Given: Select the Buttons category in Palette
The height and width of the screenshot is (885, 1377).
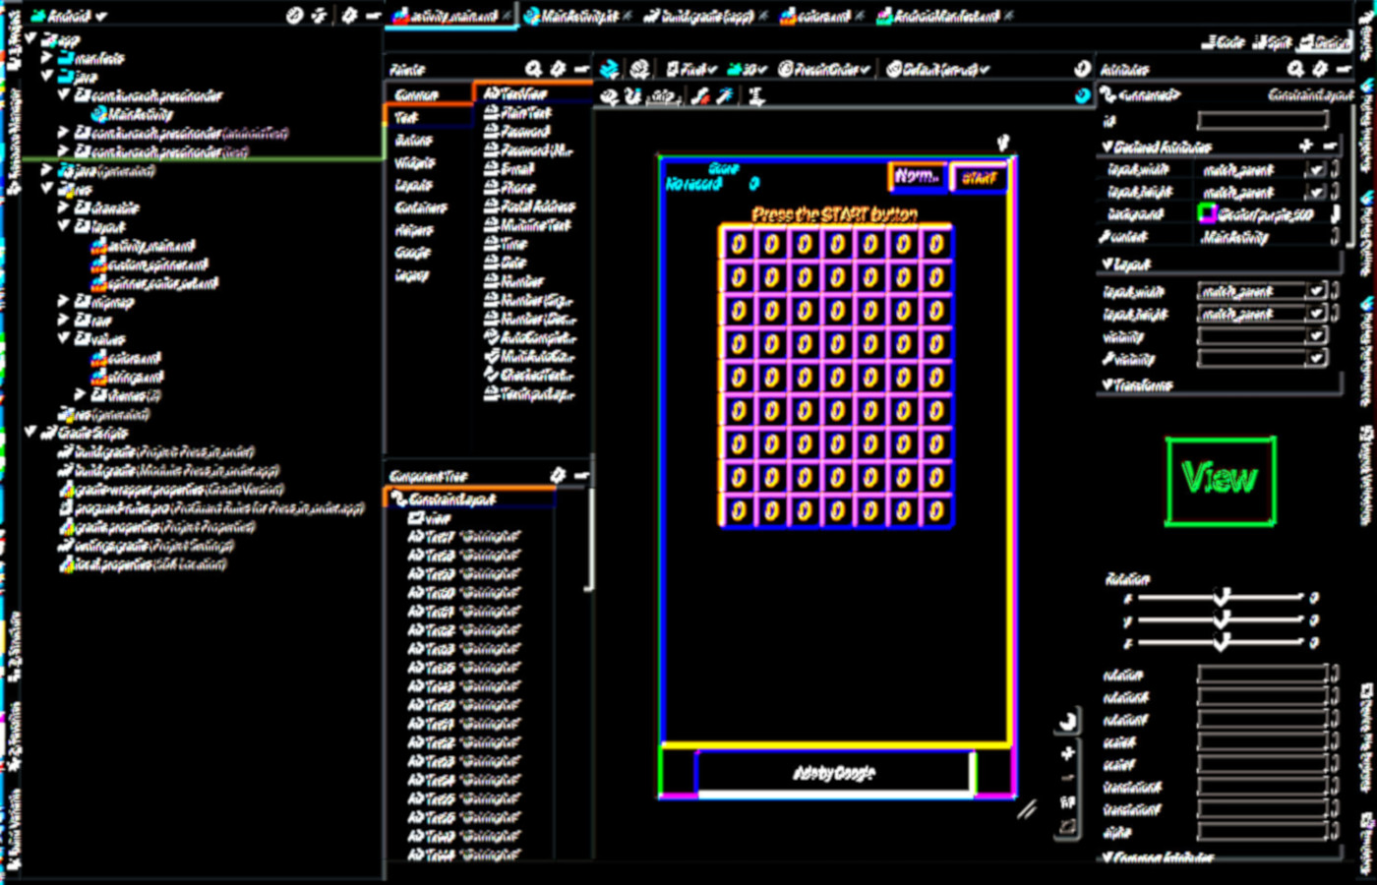Looking at the screenshot, I should pos(414,141).
